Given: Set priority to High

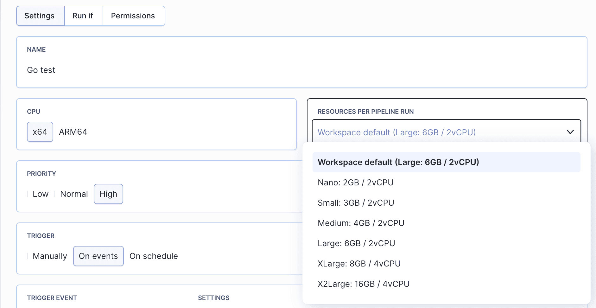Looking at the screenshot, I should pyautogui.click(x=108, y=194).
